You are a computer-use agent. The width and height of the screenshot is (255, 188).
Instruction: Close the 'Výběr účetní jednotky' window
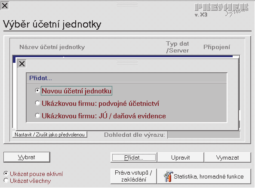click(x=5, y=6)
